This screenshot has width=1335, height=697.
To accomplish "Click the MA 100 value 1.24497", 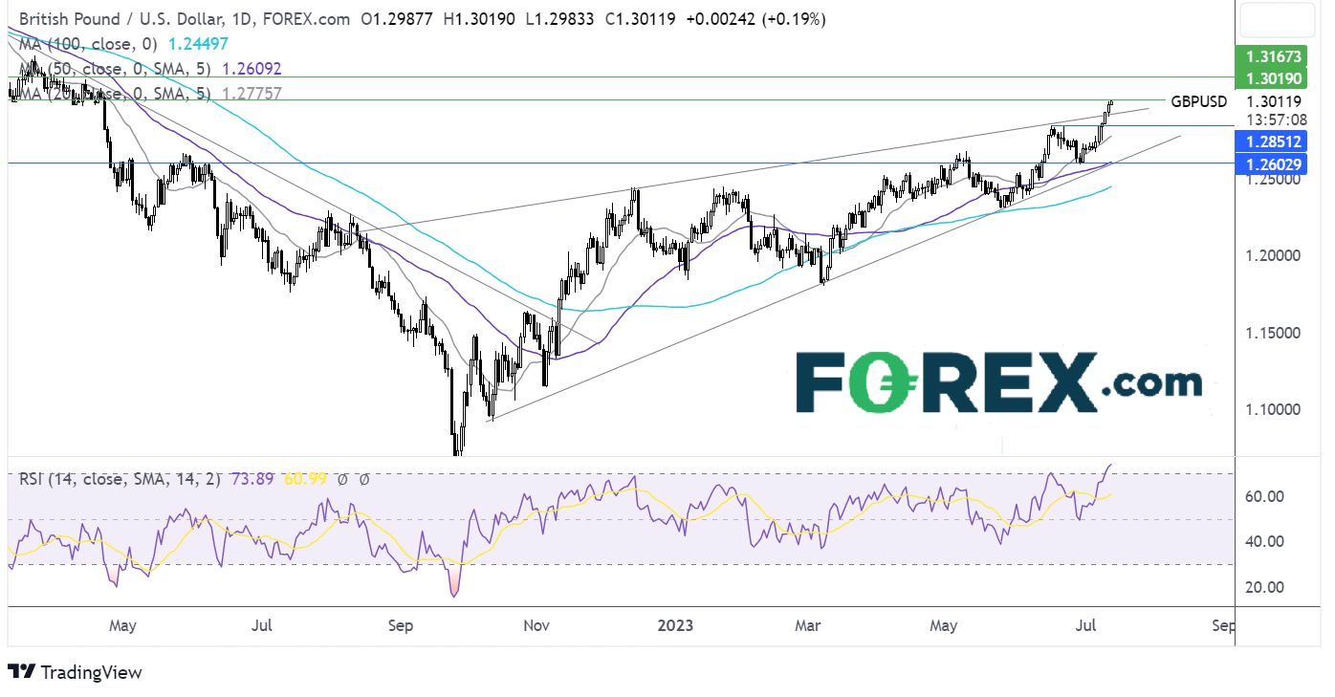I will (x=197, y=44).
